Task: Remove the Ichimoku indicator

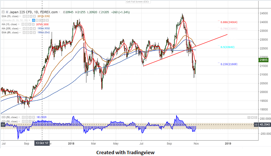Action: click(x=47, y=21)
